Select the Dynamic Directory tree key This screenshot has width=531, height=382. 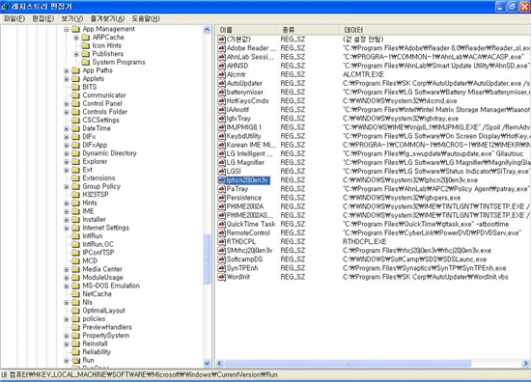click(x=109, y=153)
